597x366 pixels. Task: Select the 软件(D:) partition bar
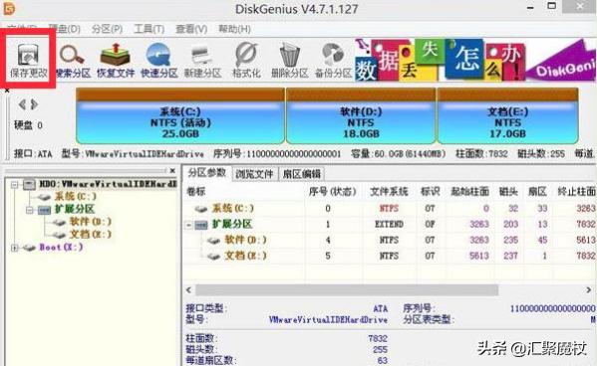pos(361,115)
